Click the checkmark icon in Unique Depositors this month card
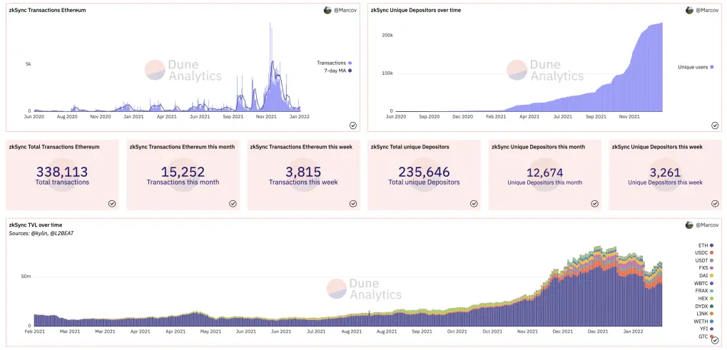Image resolution: width=727 pixels, height=350 pixels. [594, 203]
